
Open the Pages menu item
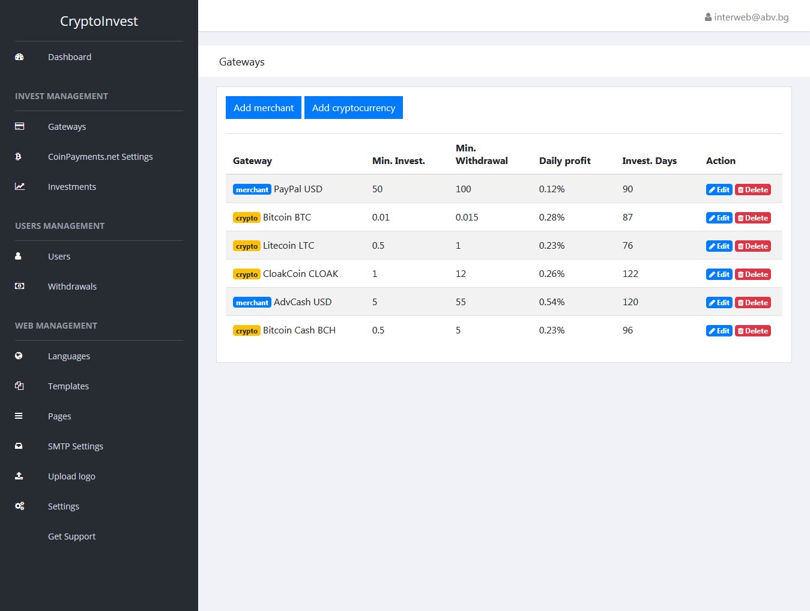(59, 416)
